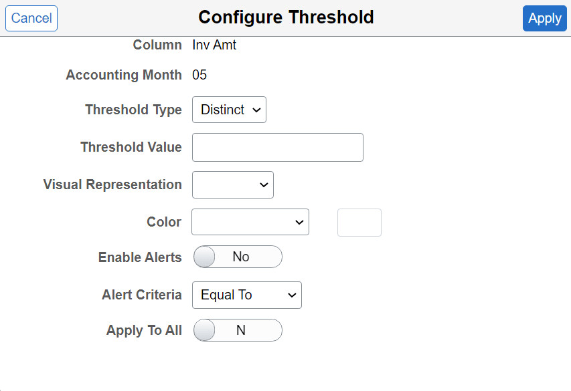Click the Configure Threshold title
The image size is (571, 391).
tap(286, 17)
